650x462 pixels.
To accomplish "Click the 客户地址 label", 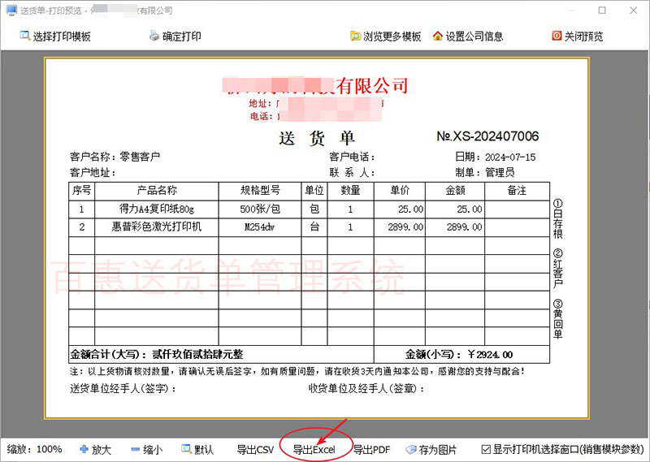I will (93, 172).
